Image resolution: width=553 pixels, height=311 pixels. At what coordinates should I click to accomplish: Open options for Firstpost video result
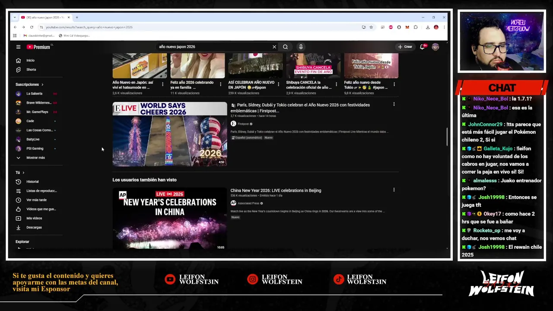click(394, 104)
